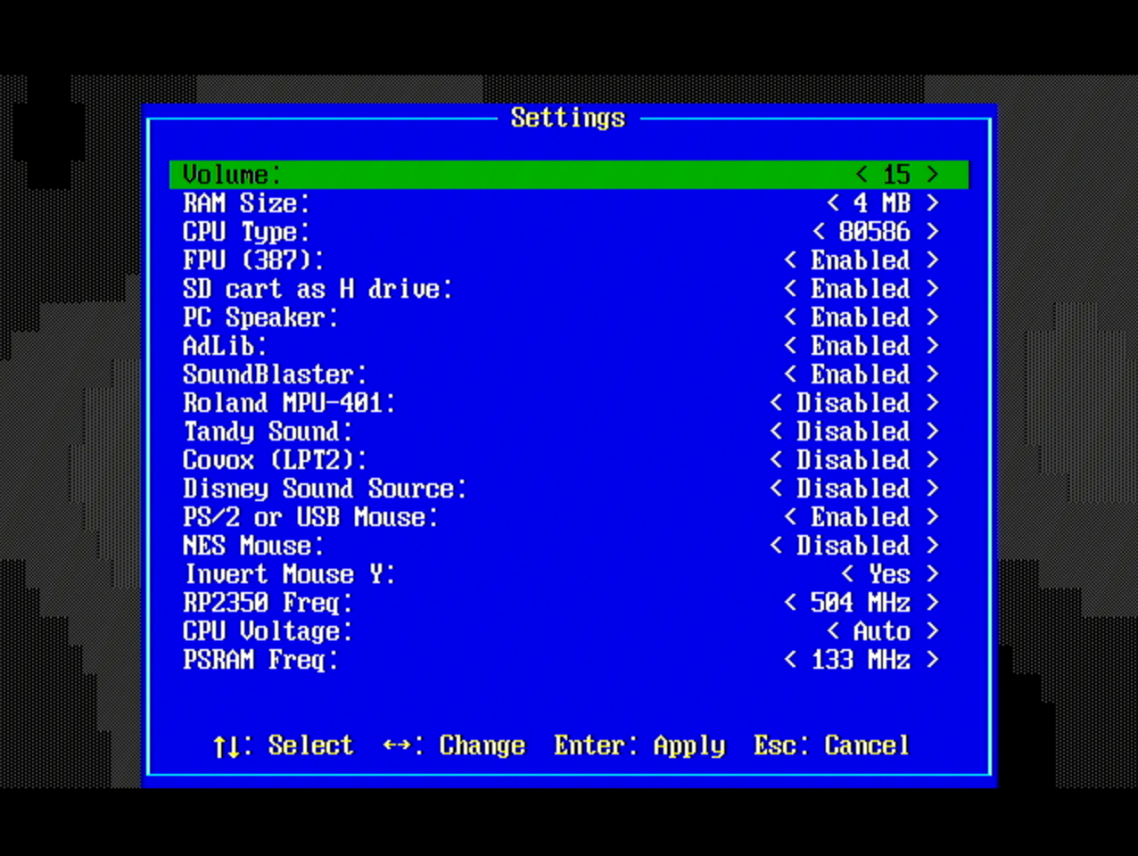Increase Volume with its right arrow
Viewport: 1138px width, 856px height.
932,175
